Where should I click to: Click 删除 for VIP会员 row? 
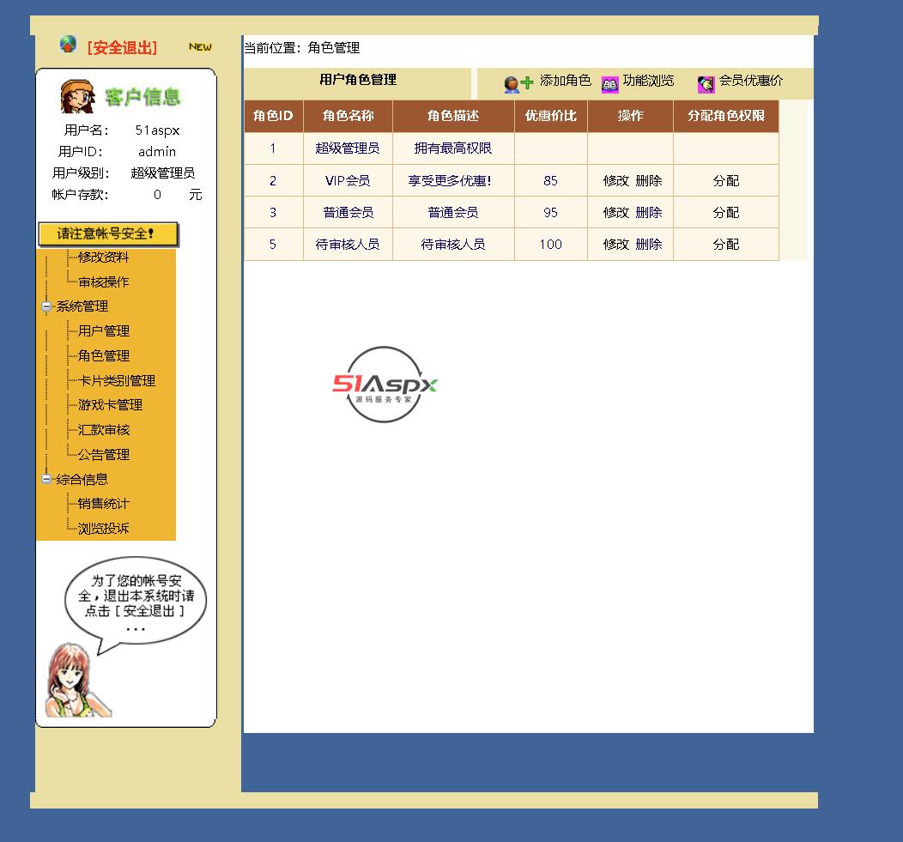point(648,181)
